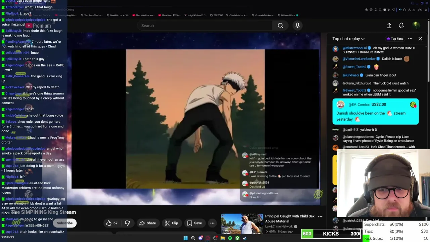Close the Top chat replay panel
The image size is (430, 242).
pyautogui.click(x=420, y=39)
